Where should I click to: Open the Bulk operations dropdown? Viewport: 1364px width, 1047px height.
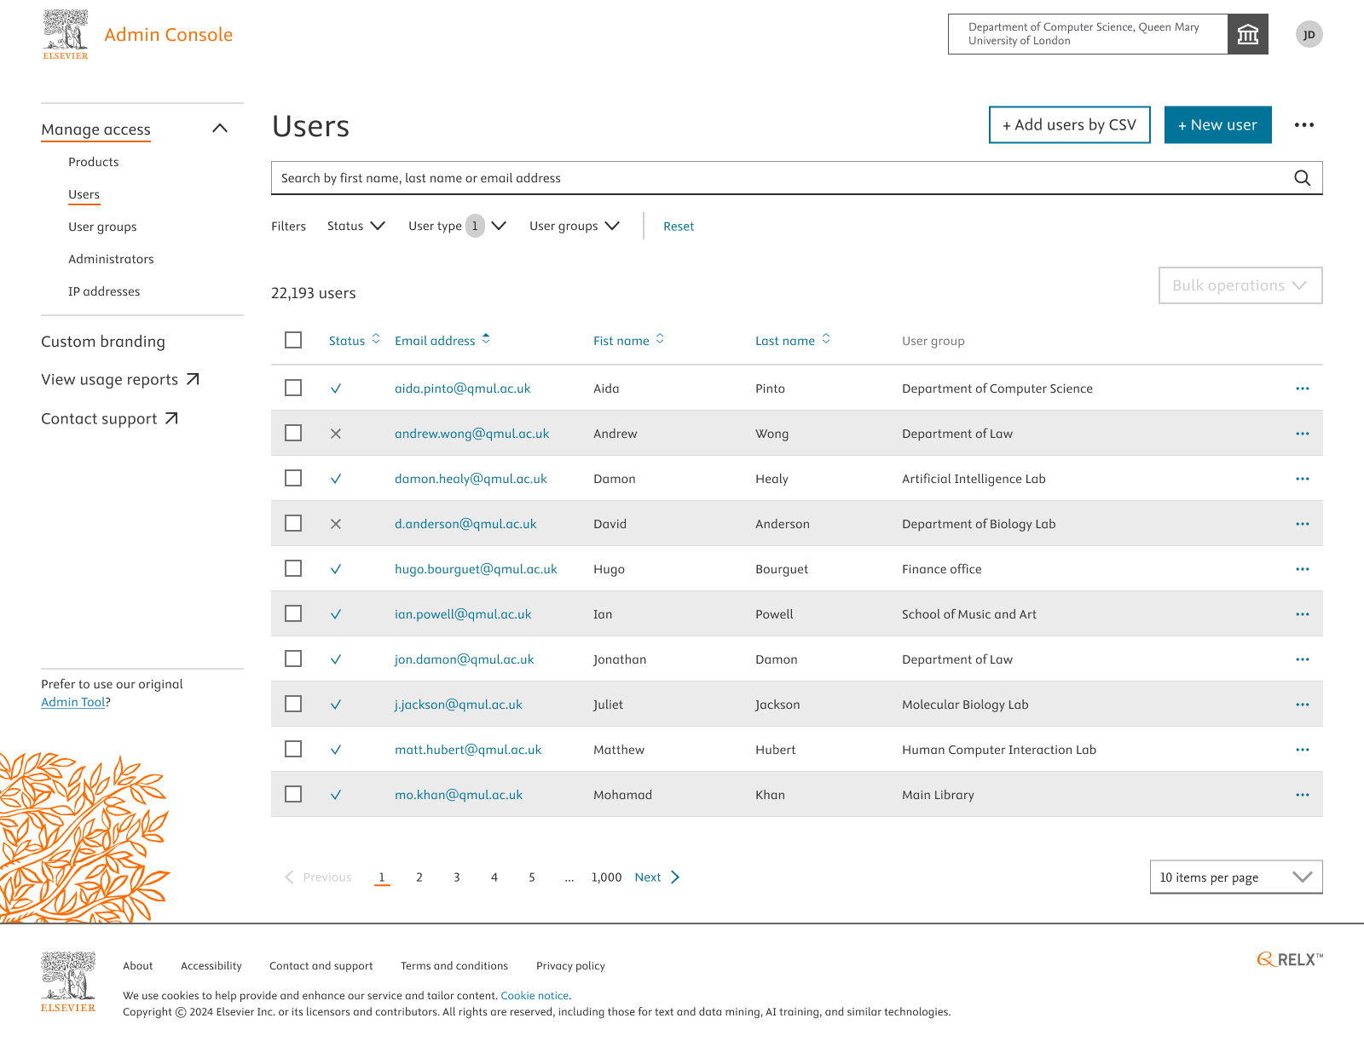tap(1240, 285)
